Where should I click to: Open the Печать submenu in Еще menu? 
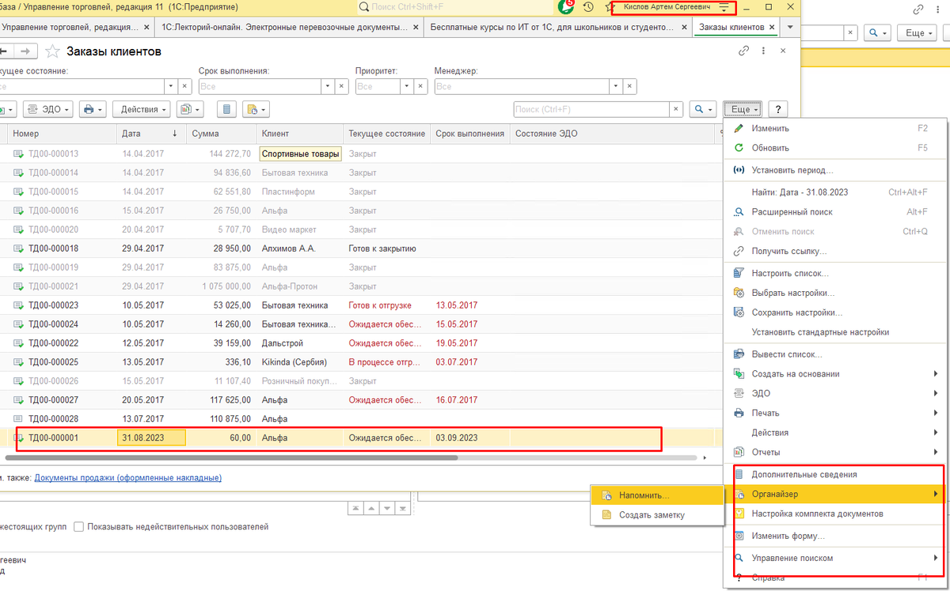pos(836,413)
